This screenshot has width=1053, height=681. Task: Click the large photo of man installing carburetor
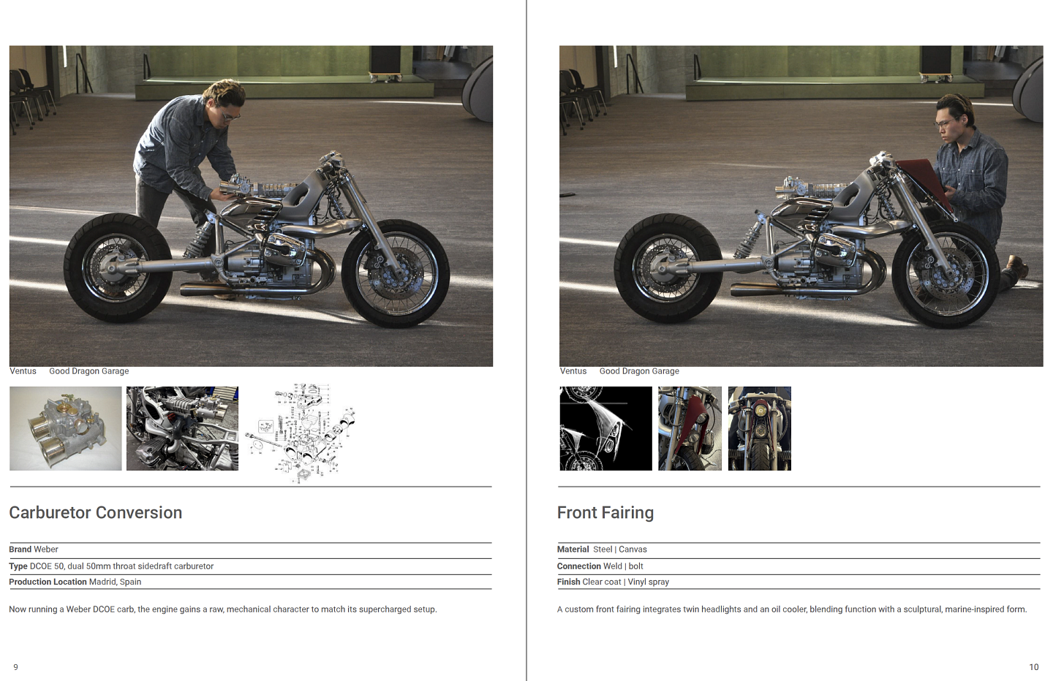pyautogui.click(x=251, y=206)
